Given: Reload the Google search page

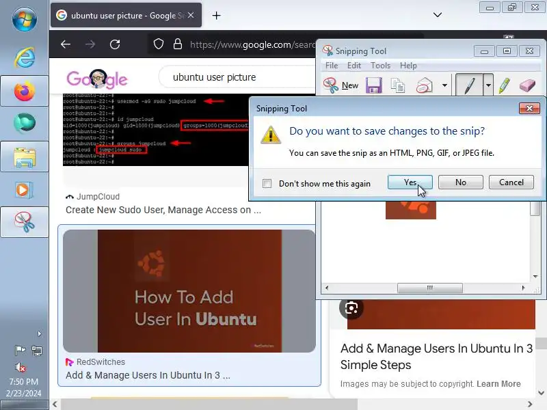Looking at the screenshot, I should coord(115,44).
